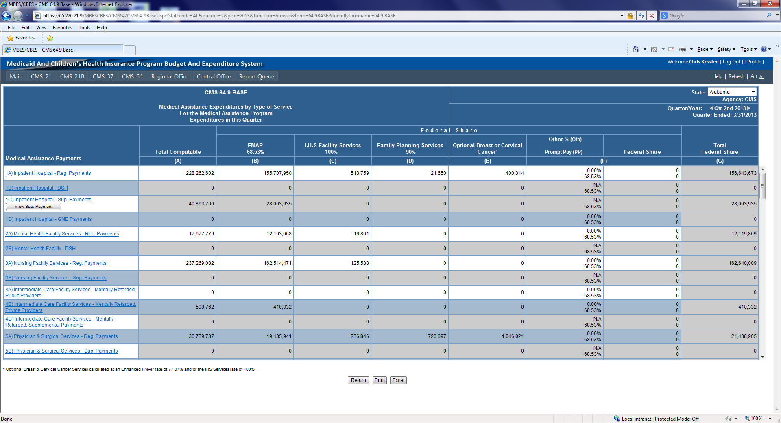Expand the Page menu dropdown
This screenshot has height=423, width=781.
[x=705, y=49]
